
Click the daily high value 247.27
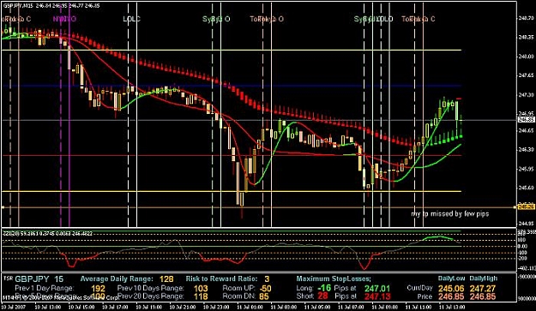(482, 289)
